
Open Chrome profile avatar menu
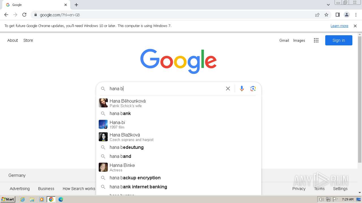pos(347,15)
